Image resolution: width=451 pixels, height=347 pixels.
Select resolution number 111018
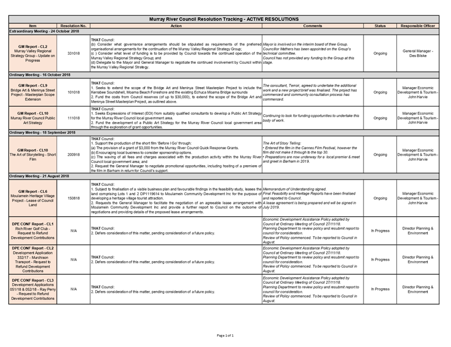coord(74,118)
